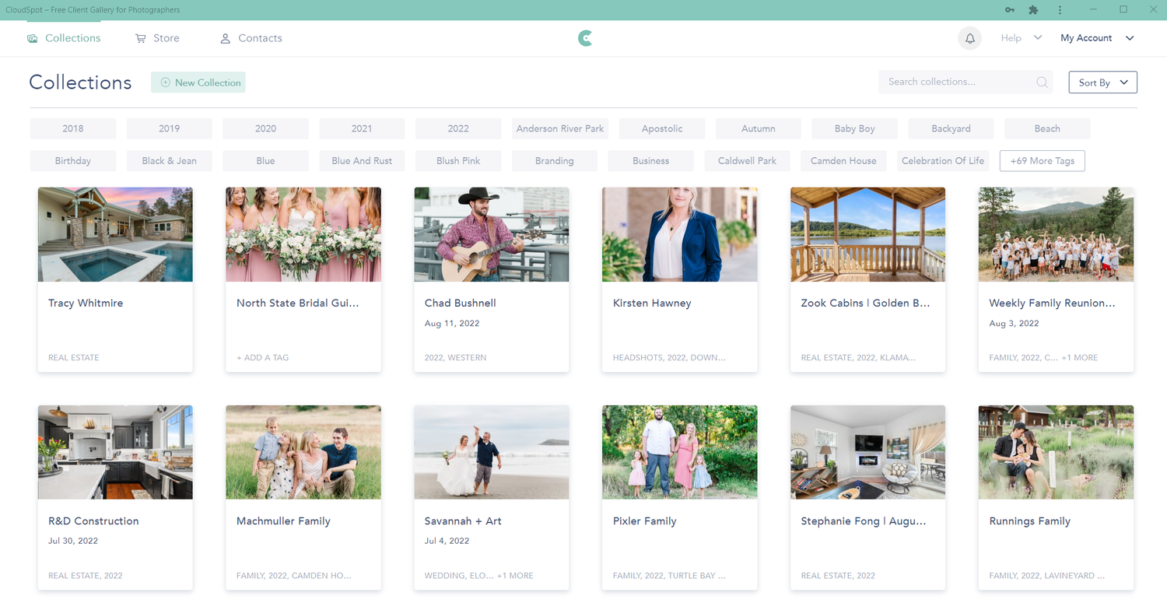The width and height of the screenshot is (1167, 610).
Task: Click the Contacts person icon
Action: [x=225, y=37]
